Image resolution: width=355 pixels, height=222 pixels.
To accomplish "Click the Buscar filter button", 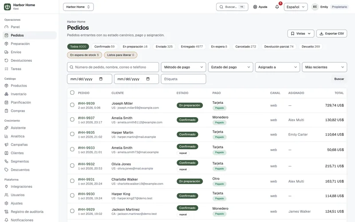I will point(339,79).
